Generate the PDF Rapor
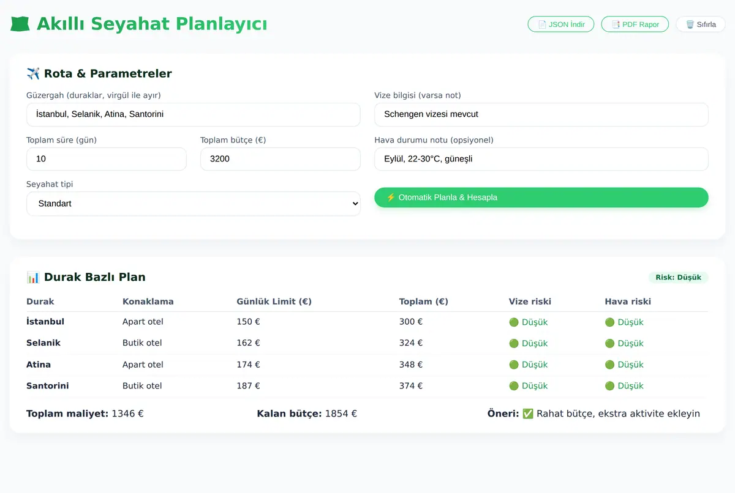 [x=635, y=24]
